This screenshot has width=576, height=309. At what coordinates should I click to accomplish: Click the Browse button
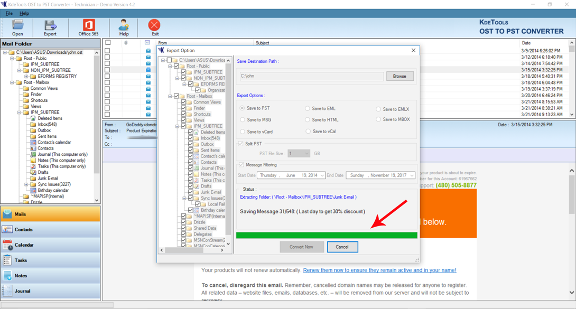click(400, 76)
